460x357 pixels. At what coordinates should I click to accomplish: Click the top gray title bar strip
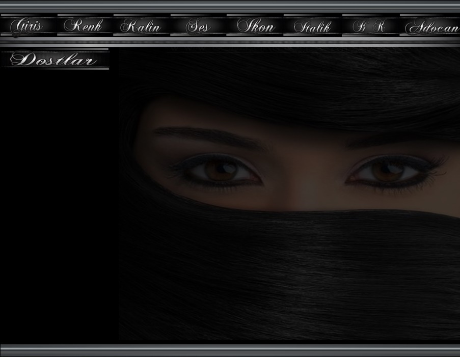tap(230, 6)
